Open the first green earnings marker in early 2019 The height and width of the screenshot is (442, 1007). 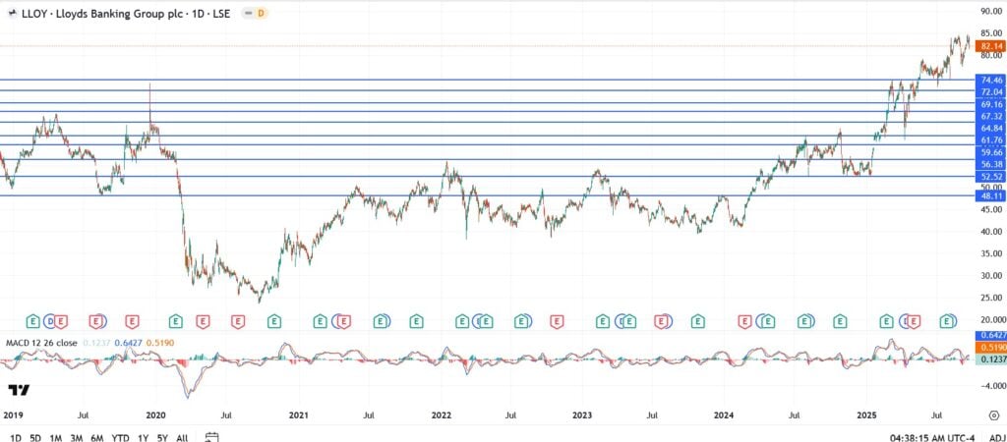(x=34, y=320)
